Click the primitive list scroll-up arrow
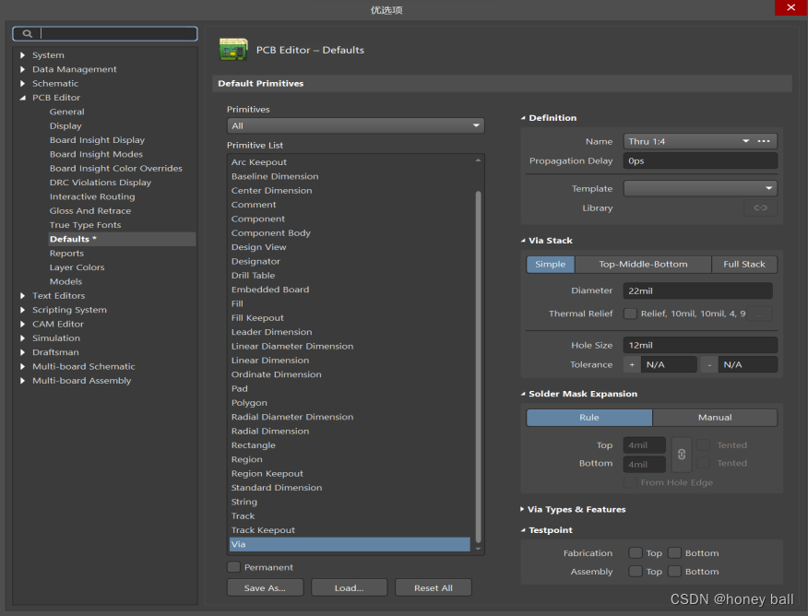The width and height of the screenshot is (808, 616). click(478, 160)
